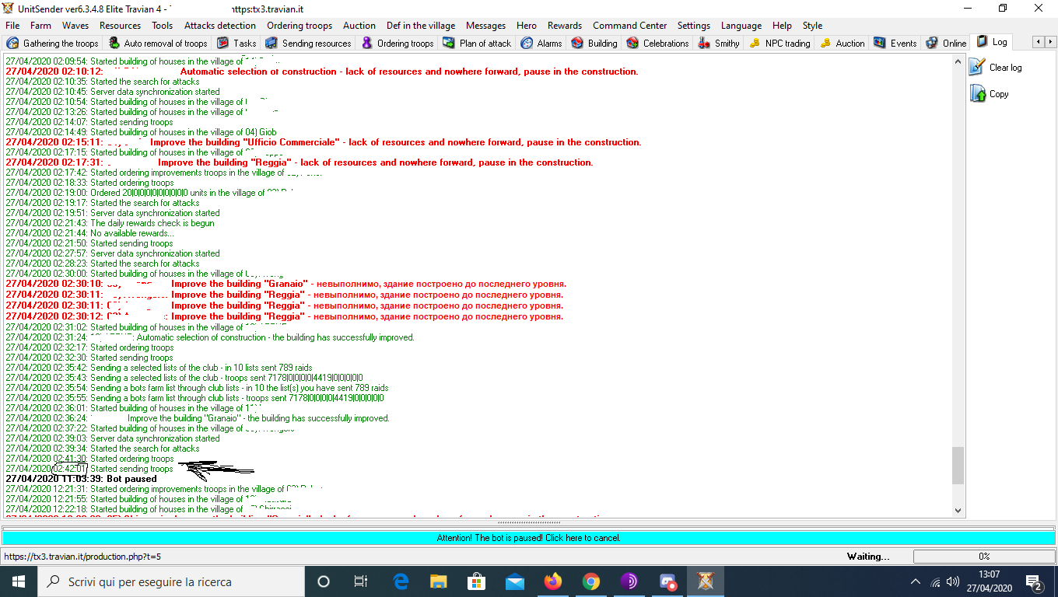Image resolution: width=1058 pixels, height=597 pixels.
Task: Open the Resources menu
Action: pyautogui.click(x=120, y=26)
